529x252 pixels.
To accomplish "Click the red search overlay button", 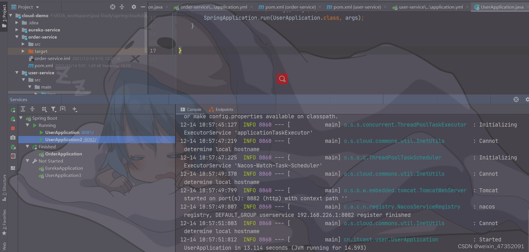I will tap(282, 79).
